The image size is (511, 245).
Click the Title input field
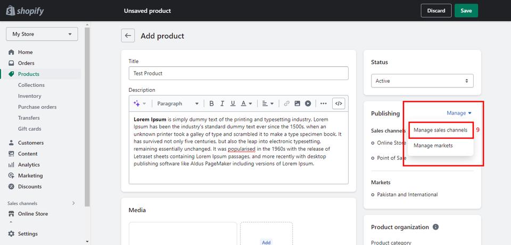click(238, 73)
